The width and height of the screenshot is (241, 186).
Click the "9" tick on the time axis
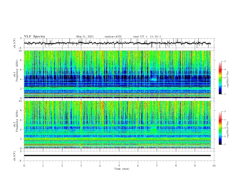pyautogui.click(x=195, y=166)
